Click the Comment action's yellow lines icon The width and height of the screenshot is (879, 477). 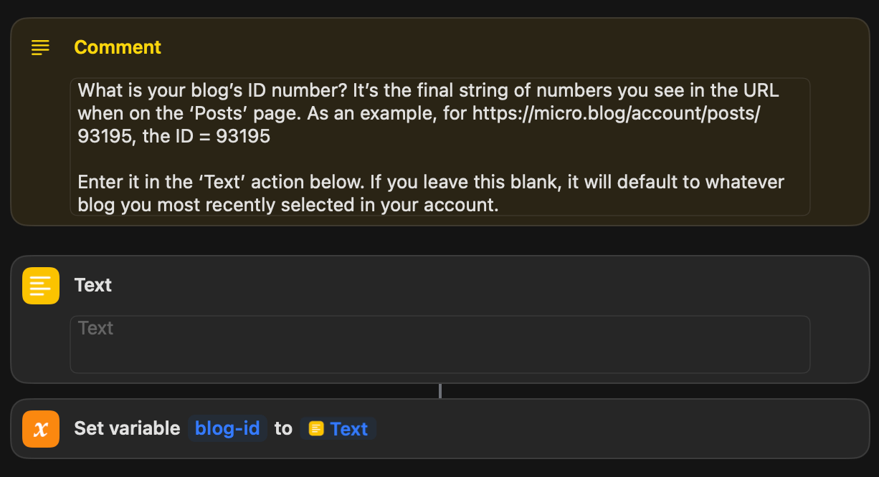click(41, 47)
